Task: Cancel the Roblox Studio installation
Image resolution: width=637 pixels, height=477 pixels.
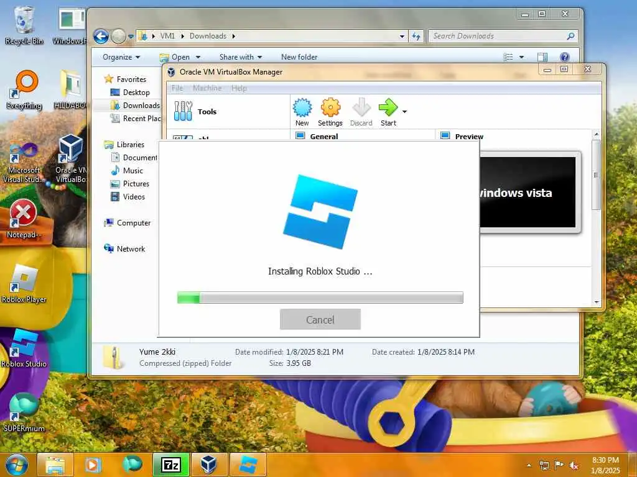Action: coord(320,320)
